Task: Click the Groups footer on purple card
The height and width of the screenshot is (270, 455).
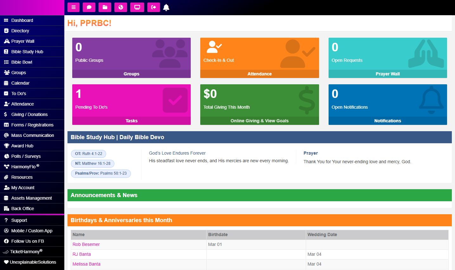Action: click(131, 74)
